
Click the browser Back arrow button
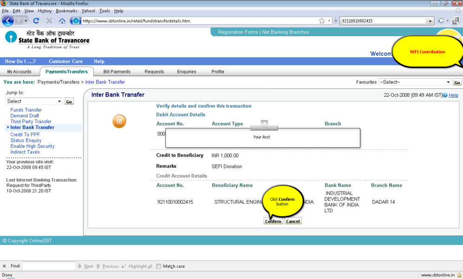(x=8, y=21)
